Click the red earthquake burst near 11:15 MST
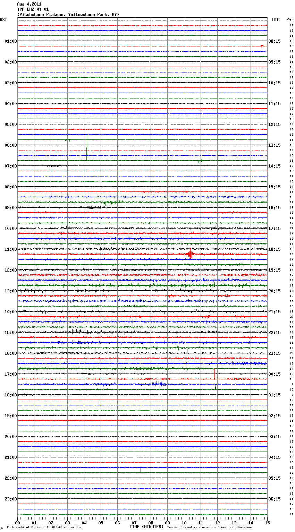Screen dimensions: 295x532 point(190,254)
